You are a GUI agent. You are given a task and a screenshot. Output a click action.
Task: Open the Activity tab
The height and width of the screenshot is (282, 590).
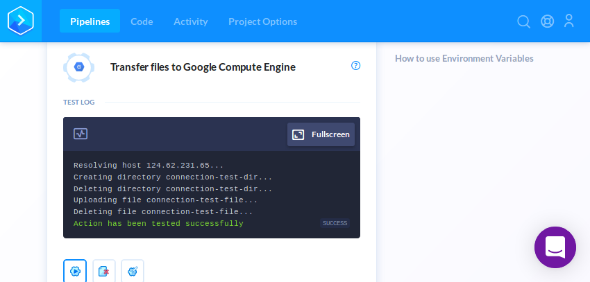(190, 21)
